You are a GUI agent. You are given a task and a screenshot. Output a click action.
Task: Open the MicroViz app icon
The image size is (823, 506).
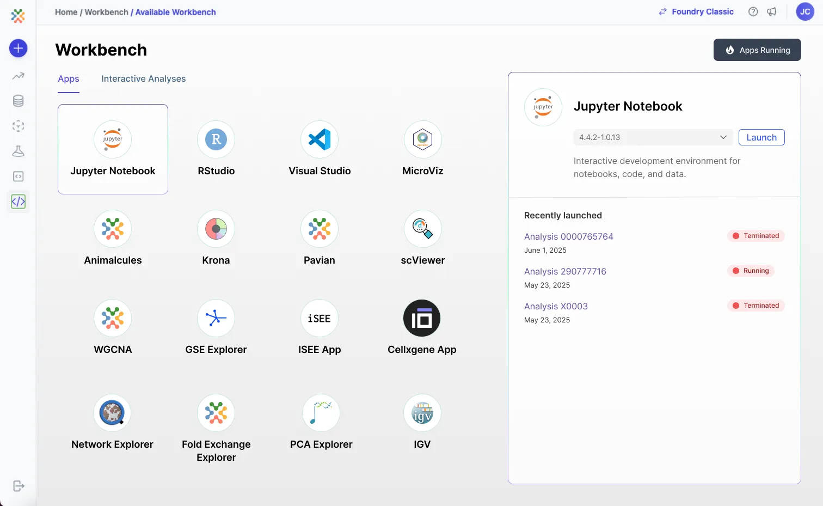[423, 139]
